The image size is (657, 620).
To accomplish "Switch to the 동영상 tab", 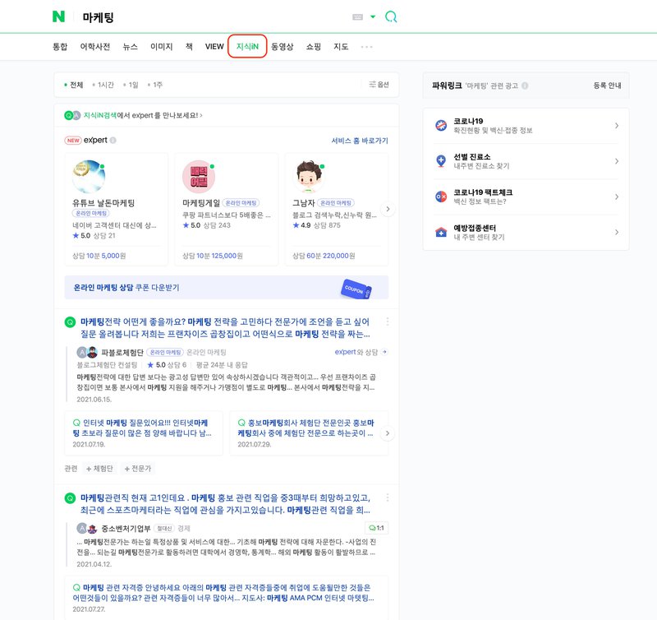I will [282, 47].
